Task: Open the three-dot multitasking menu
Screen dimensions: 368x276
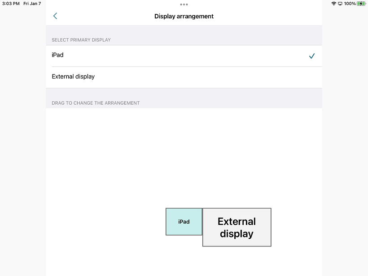Action: click(x=184, y=4)
